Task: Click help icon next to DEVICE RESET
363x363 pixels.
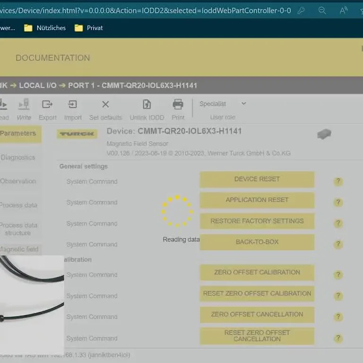Action: coord(338,181)
